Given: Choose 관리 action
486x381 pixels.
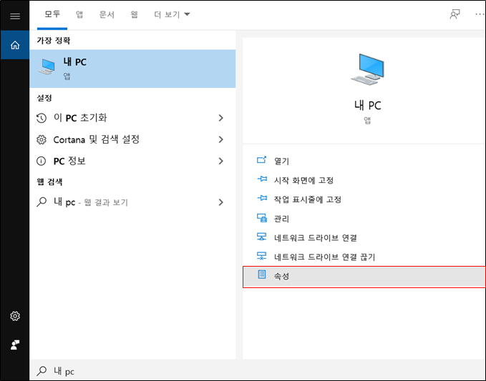Looking at the screenshot, I should click(x=364, y=219).
